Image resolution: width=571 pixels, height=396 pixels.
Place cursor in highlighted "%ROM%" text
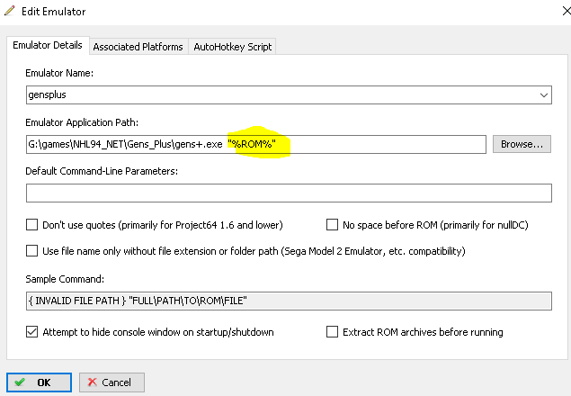(259, 144)
